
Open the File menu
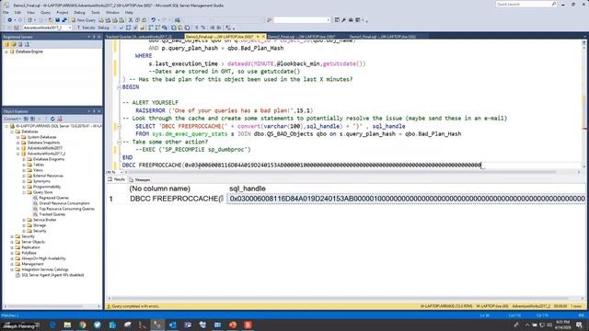pyautogui.click(x=6, y=12)
